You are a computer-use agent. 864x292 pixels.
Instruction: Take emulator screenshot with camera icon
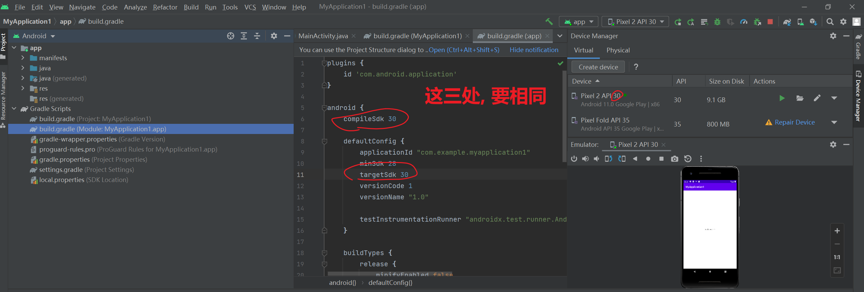[675, 159]
